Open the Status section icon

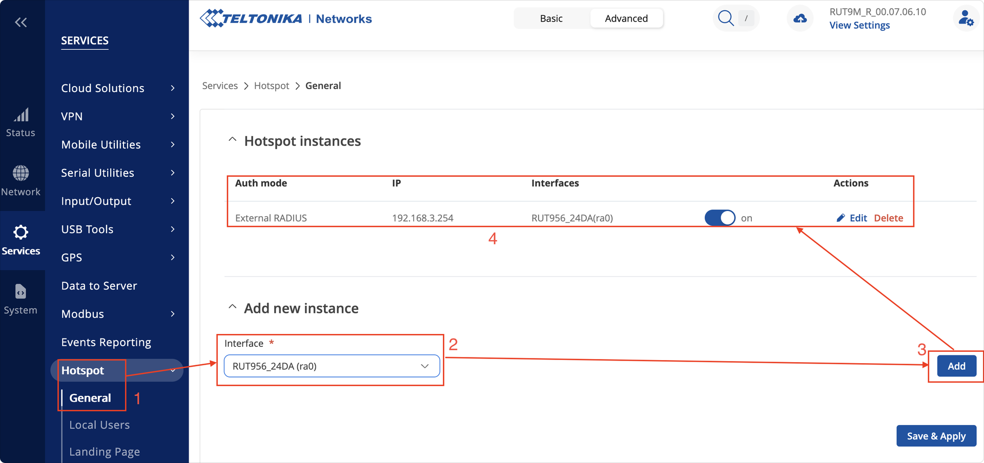pyautogui.click(x=21, y=122)
